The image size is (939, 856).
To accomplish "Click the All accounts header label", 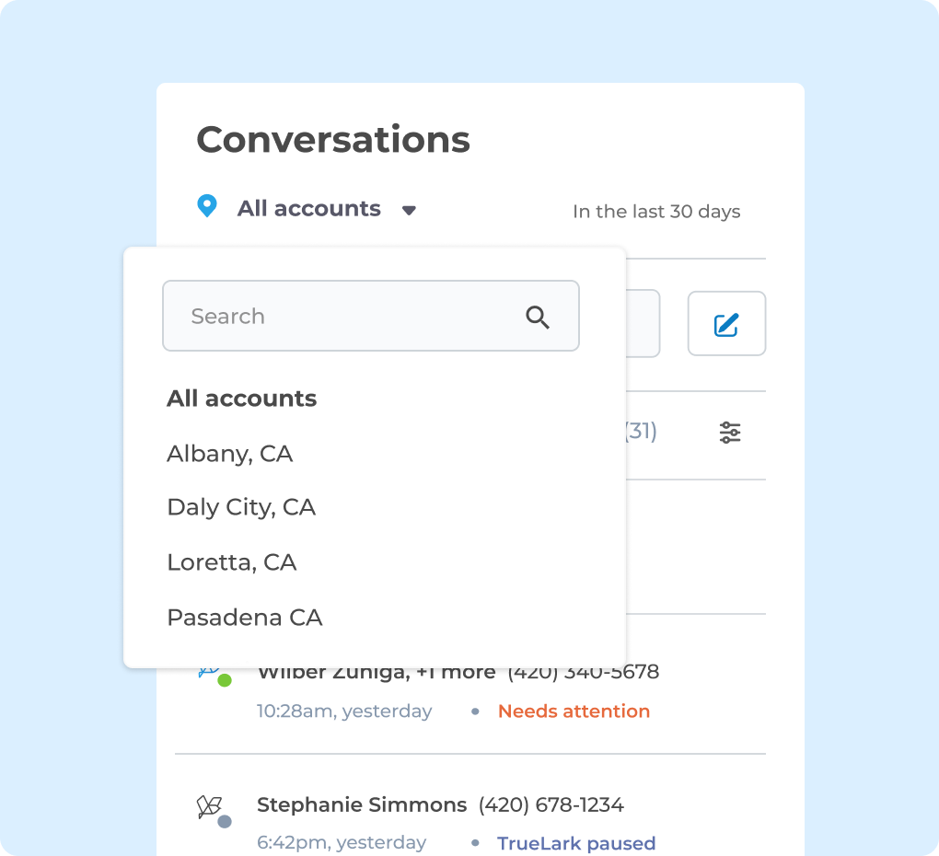I will (309, 208).
